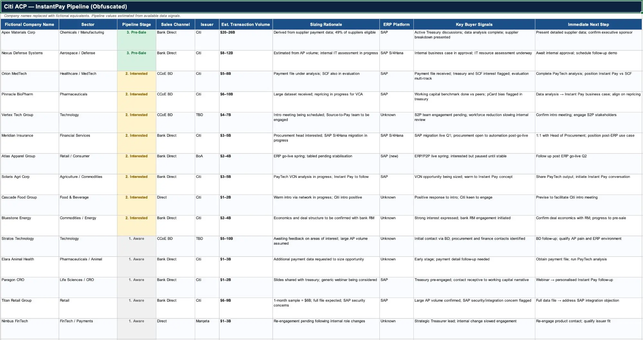Click the Pipeline Stage column header
Image resolution: width=643 pixels, height=340 pixels.
click(x=136, y=24)
